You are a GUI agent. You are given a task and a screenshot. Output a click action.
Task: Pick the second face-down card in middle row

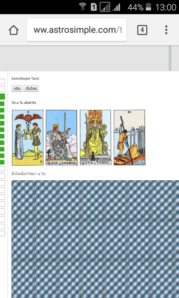tap(46, 240)
